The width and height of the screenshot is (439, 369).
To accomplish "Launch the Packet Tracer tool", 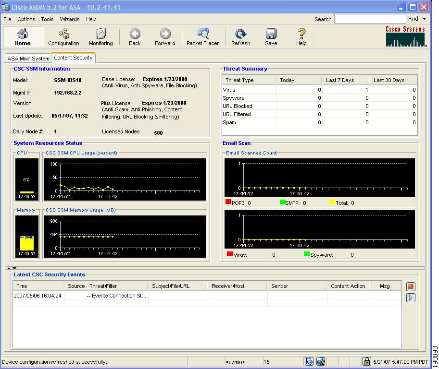I will pyautogui.click(x=203, y=36).
